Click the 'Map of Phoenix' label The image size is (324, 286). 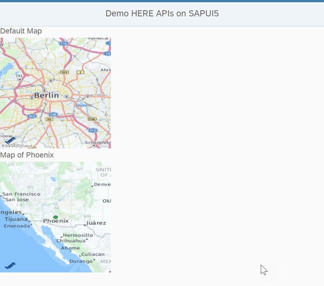point(27,155)
